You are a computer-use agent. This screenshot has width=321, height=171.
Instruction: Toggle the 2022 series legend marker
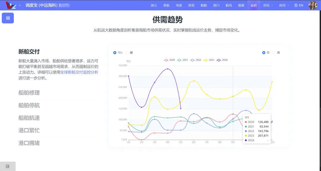192,60
